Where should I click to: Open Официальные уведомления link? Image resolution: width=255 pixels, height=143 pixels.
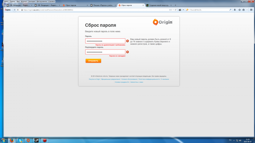tap(110, 79)
